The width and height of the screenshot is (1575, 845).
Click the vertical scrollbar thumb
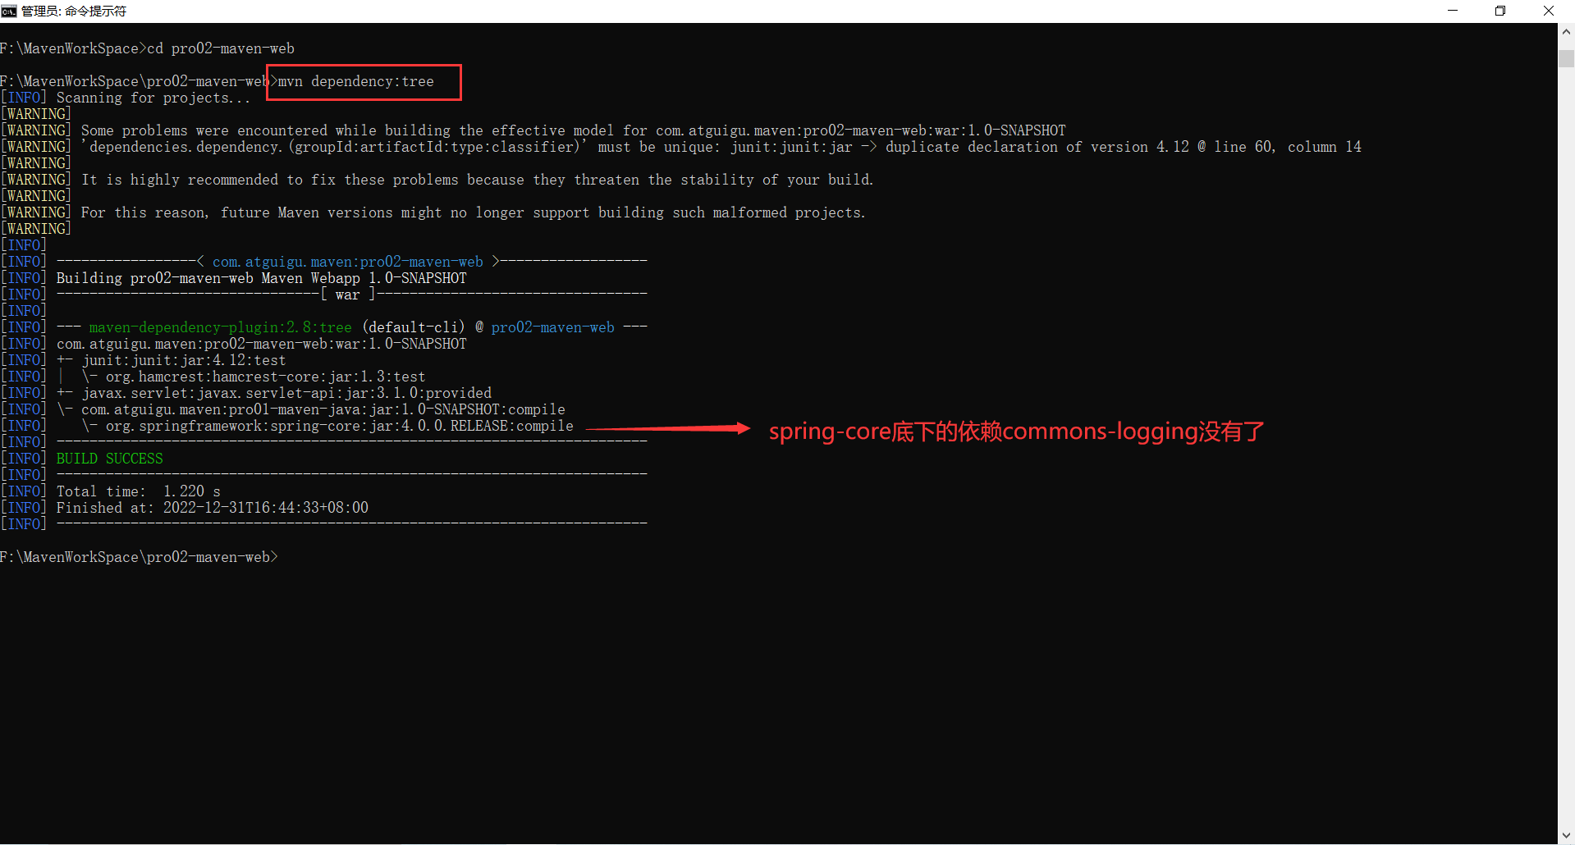tap(1566, 59)
